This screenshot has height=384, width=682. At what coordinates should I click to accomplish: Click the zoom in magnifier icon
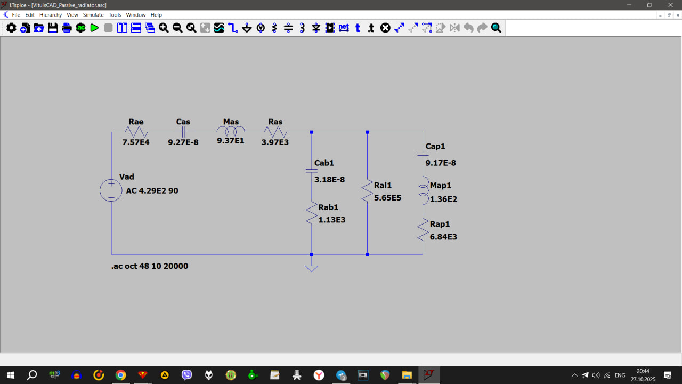(164, 28)
